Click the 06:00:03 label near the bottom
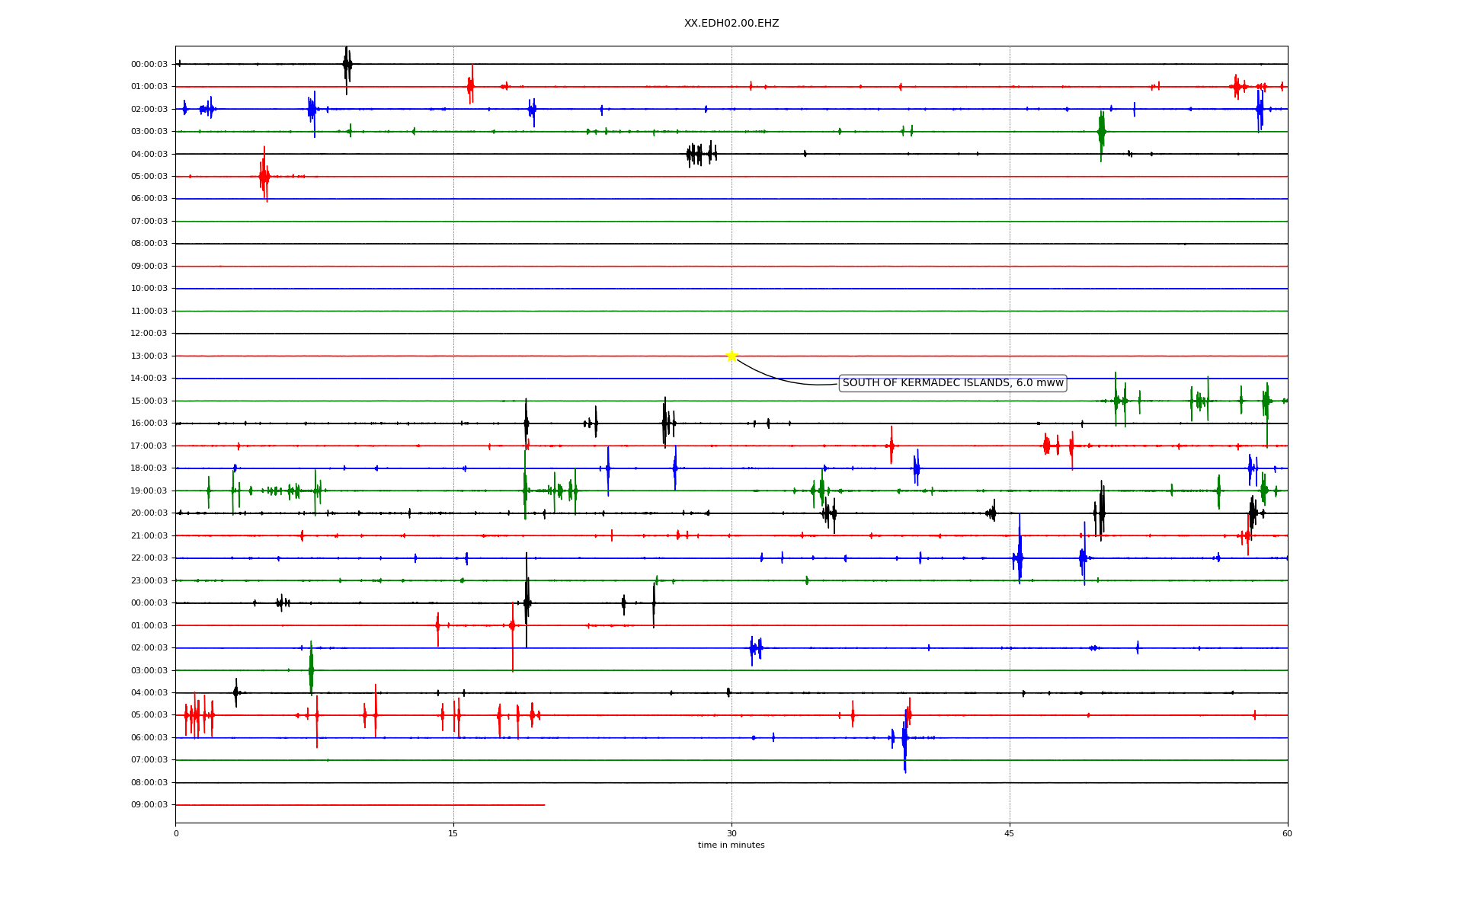The height and width of the screenshot is (914, 1463). click(149, 738)
